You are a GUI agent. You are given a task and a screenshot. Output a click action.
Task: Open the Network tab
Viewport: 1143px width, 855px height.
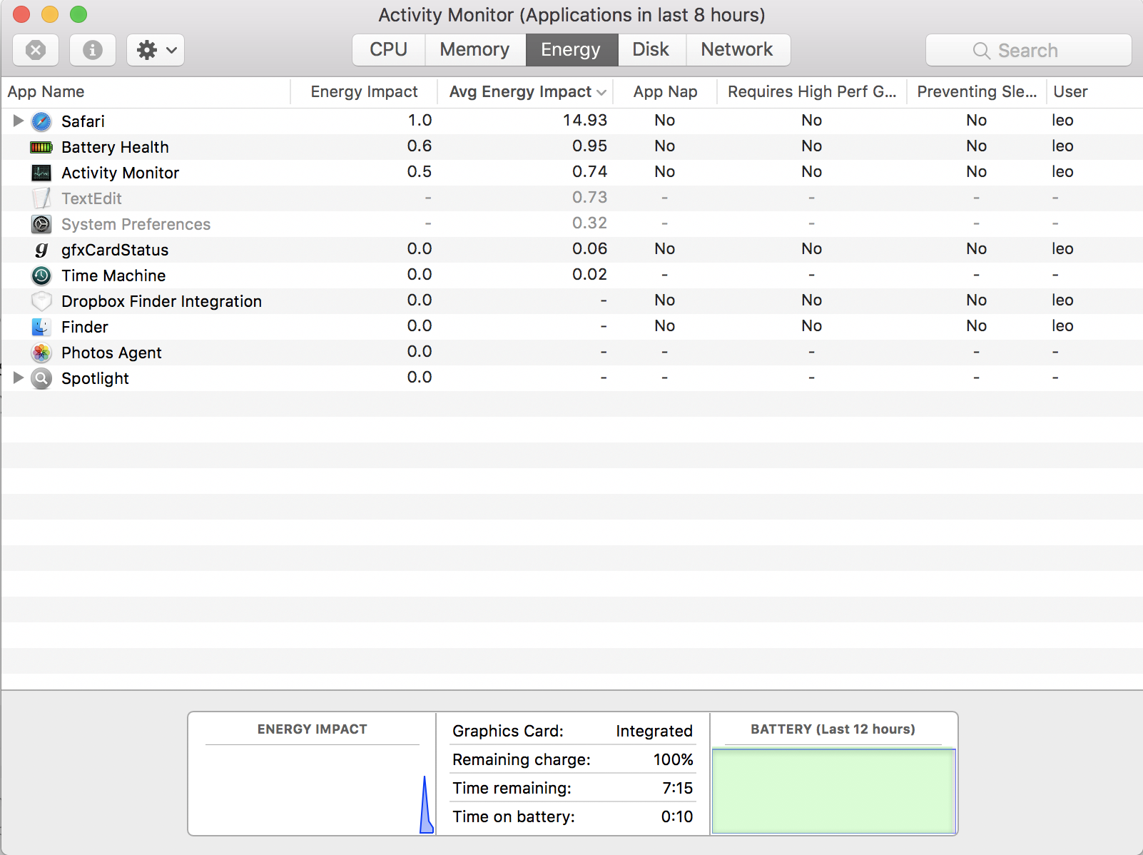point(738,50)
